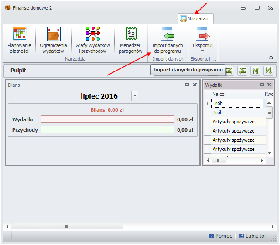Click the main horizontal scrollbar thumb
This screenshot has width=280, height=245.
point(67,226)
